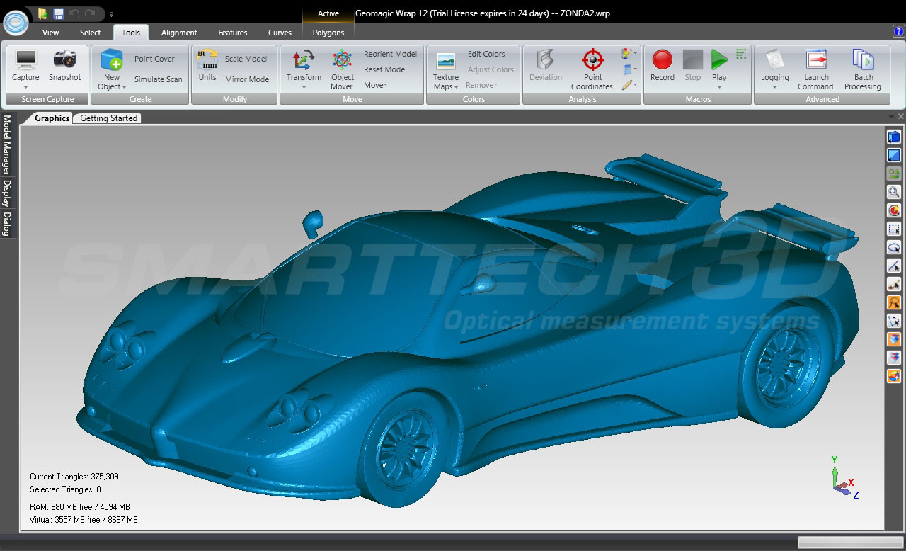Click the Deviation analysis icon
The width and height of the screenshot is (906, 551).
pos(546,65)
